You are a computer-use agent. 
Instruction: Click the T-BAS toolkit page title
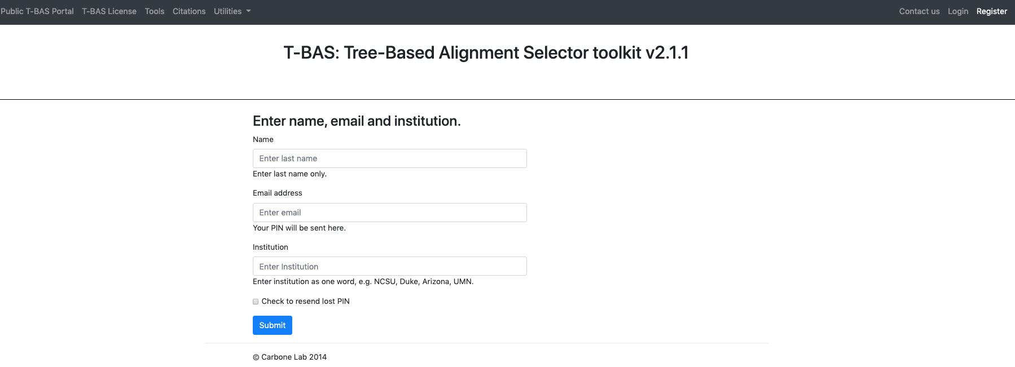pyautogui.click(x=486, y=52)
